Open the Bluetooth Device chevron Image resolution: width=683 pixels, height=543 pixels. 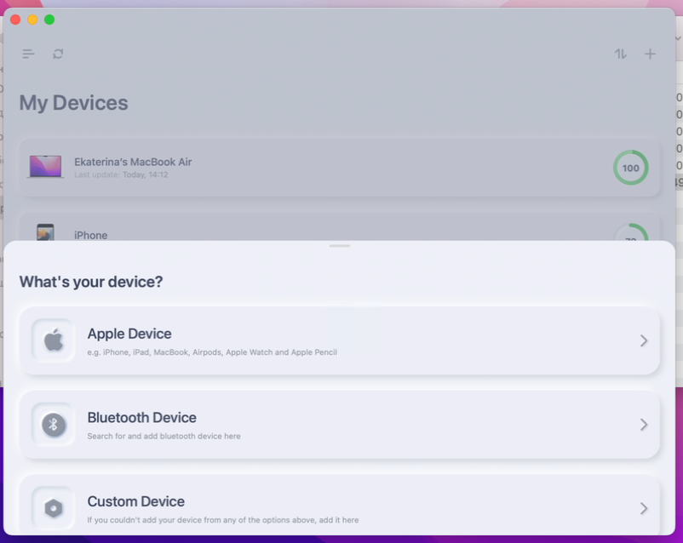pyautogui.click(x=644, y=425)
